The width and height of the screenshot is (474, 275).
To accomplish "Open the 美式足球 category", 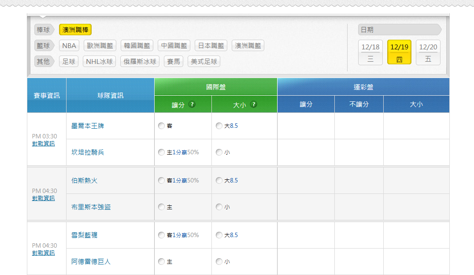I will pyautogui.click(x=204, y=61).
